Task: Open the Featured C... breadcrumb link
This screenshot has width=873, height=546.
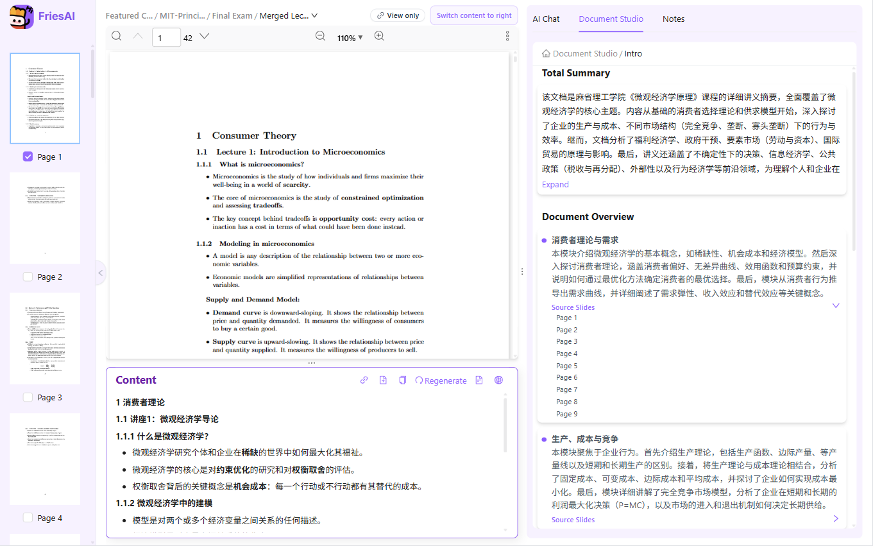Action: 129,15
